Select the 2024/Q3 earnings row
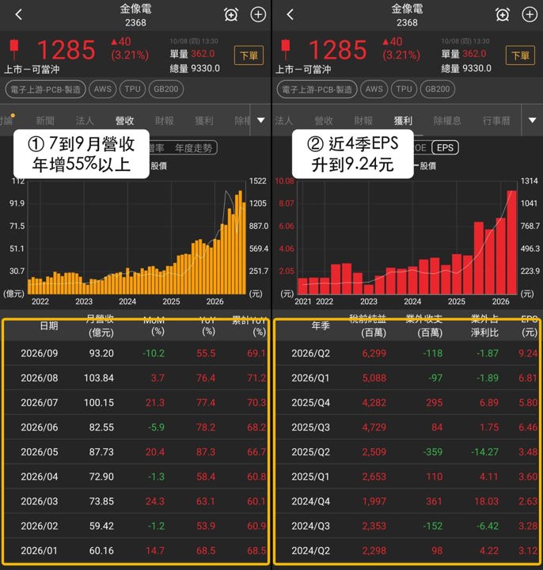The width and height of the screenshot is (543, 570). tap(407, 526)
